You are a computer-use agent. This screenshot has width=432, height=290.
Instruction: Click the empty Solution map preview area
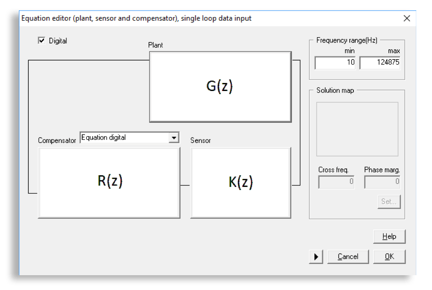357,129
